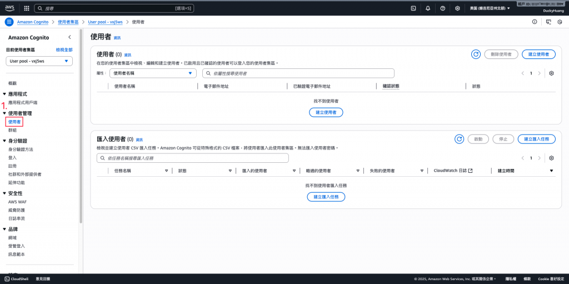Open the help question mark icon
The width and height of the screenshot is (569, 284).
pos(443,8)
